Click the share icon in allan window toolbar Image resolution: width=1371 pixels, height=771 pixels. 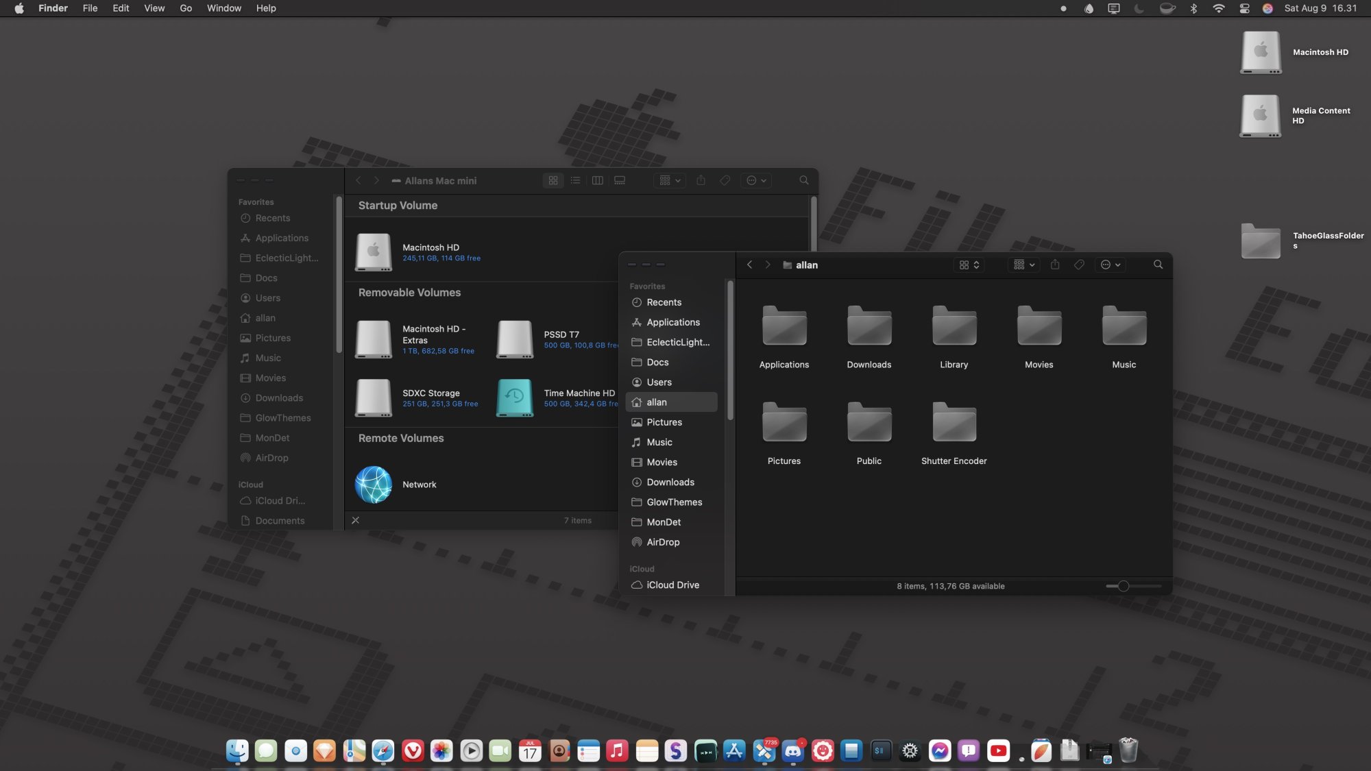pos(1055,265)
